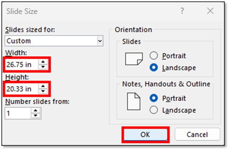Select Landscape orientation for Slides

(154, 67)
